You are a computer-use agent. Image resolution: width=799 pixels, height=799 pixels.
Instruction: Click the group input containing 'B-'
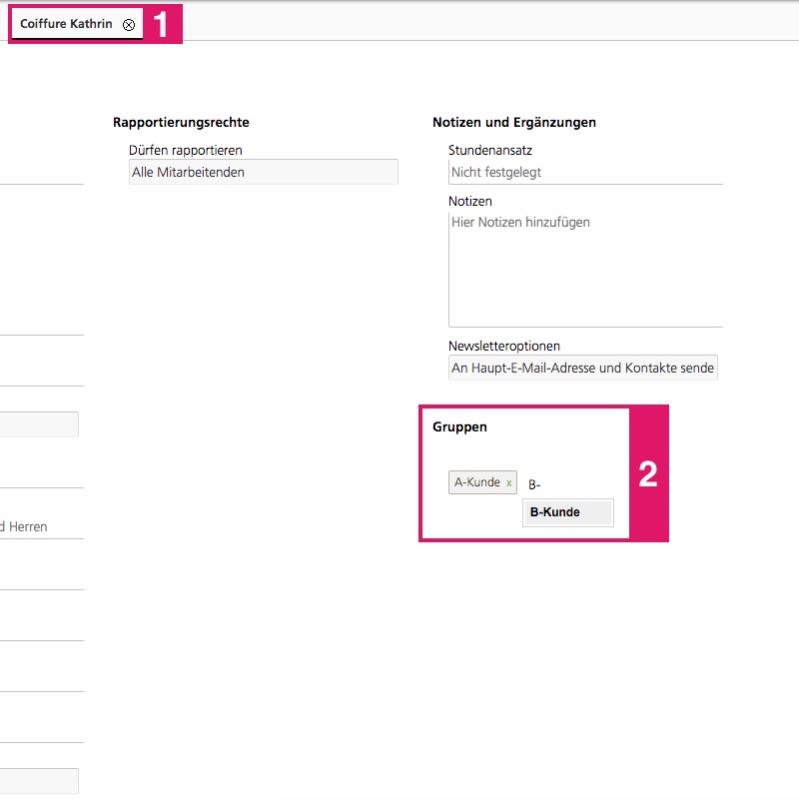coord(559,485)
